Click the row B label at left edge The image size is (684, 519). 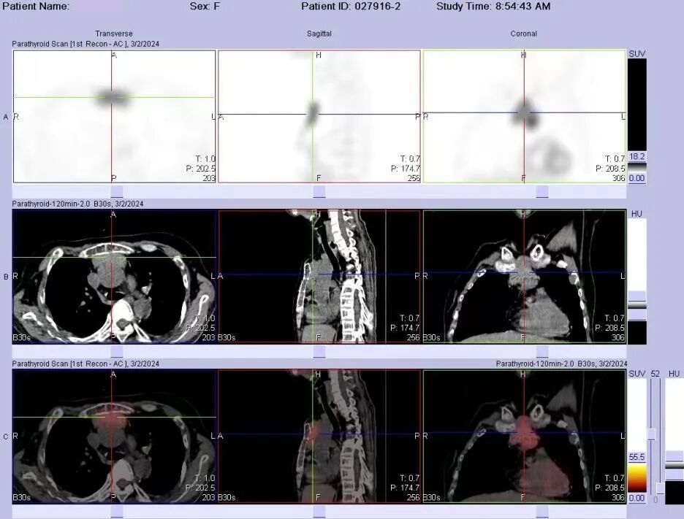(6, 277)
